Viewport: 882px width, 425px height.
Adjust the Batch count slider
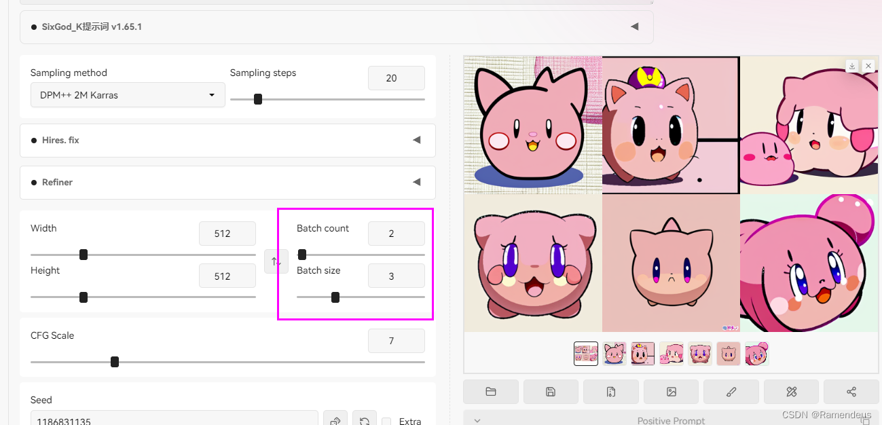(x=361, y=255)
